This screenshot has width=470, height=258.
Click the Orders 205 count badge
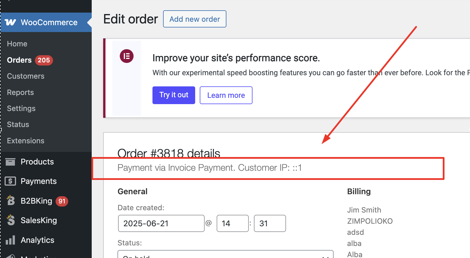(44, 60)
